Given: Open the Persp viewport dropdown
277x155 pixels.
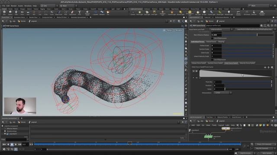Looking at the screenshot, I should coord(170,30).
